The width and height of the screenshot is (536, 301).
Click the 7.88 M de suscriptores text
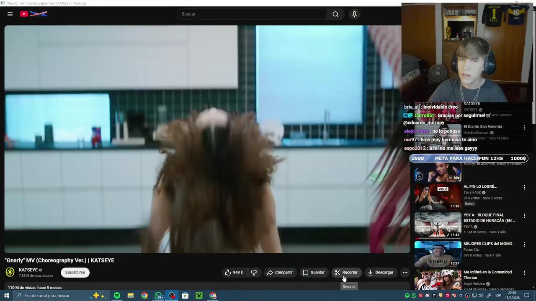(36, 276)
